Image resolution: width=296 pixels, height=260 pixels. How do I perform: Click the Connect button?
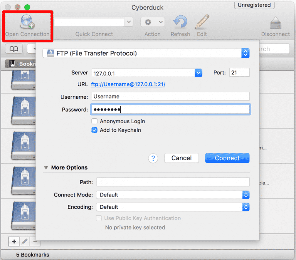[x=227, y=158]
